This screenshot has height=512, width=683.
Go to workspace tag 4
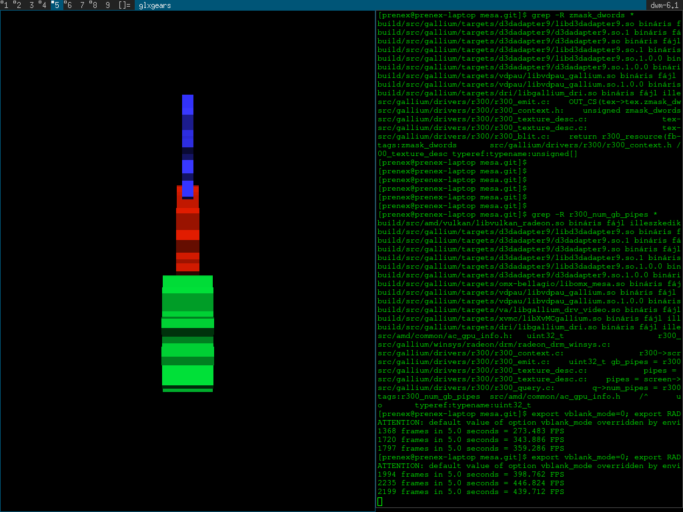click(x=43, y=5)
